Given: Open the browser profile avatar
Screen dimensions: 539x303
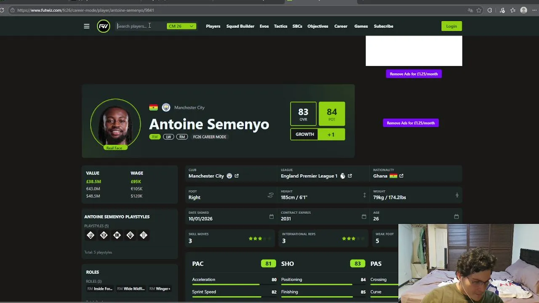Looking at the screenshot, I should point(524,10).
